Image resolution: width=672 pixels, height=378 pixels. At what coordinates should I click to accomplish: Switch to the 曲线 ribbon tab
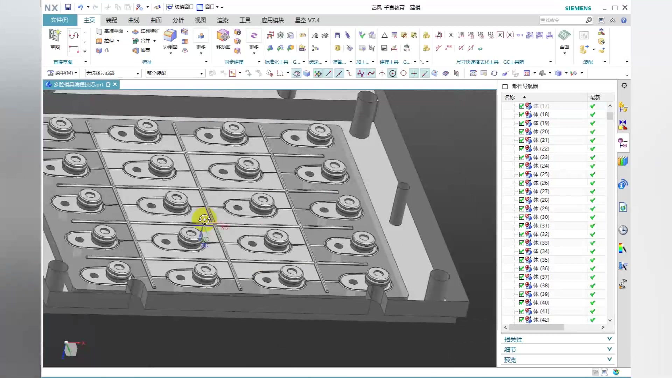[x=134, y=20]
